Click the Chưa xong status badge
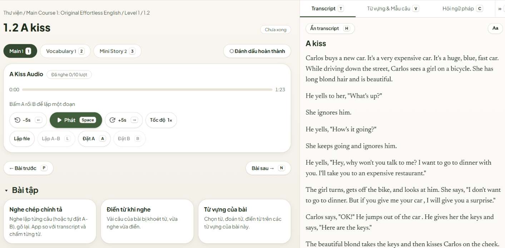Viewport: 505px width, 248px height. pyautogui.click(x=276, y=30)
